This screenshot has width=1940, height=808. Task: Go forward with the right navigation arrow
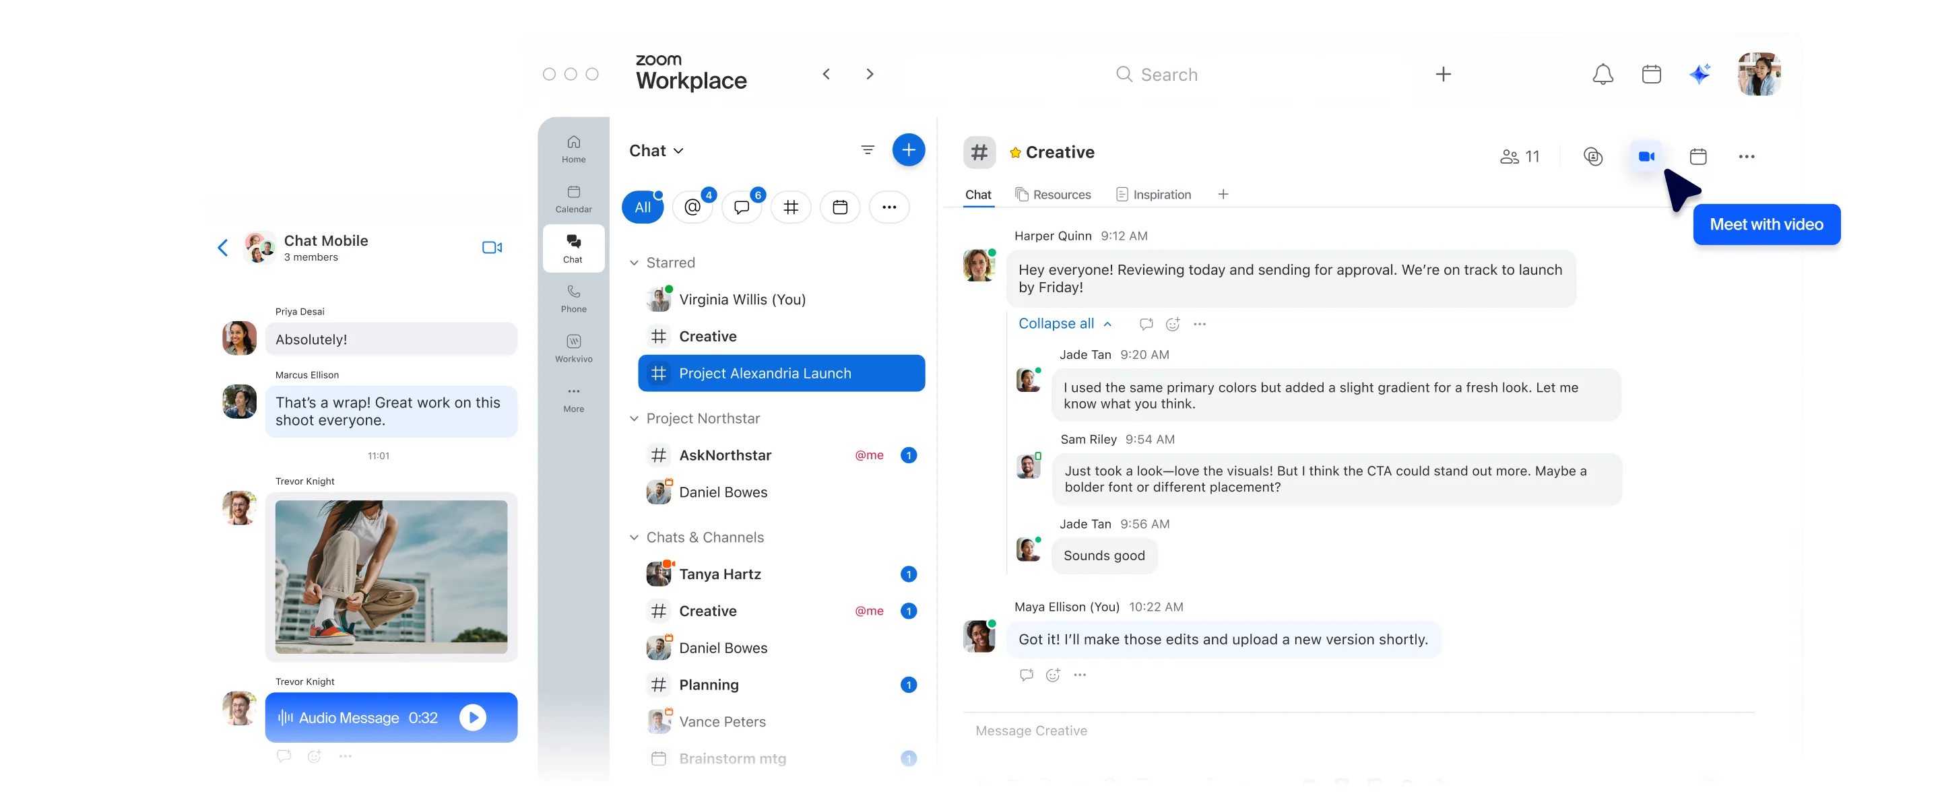[870, 74]
